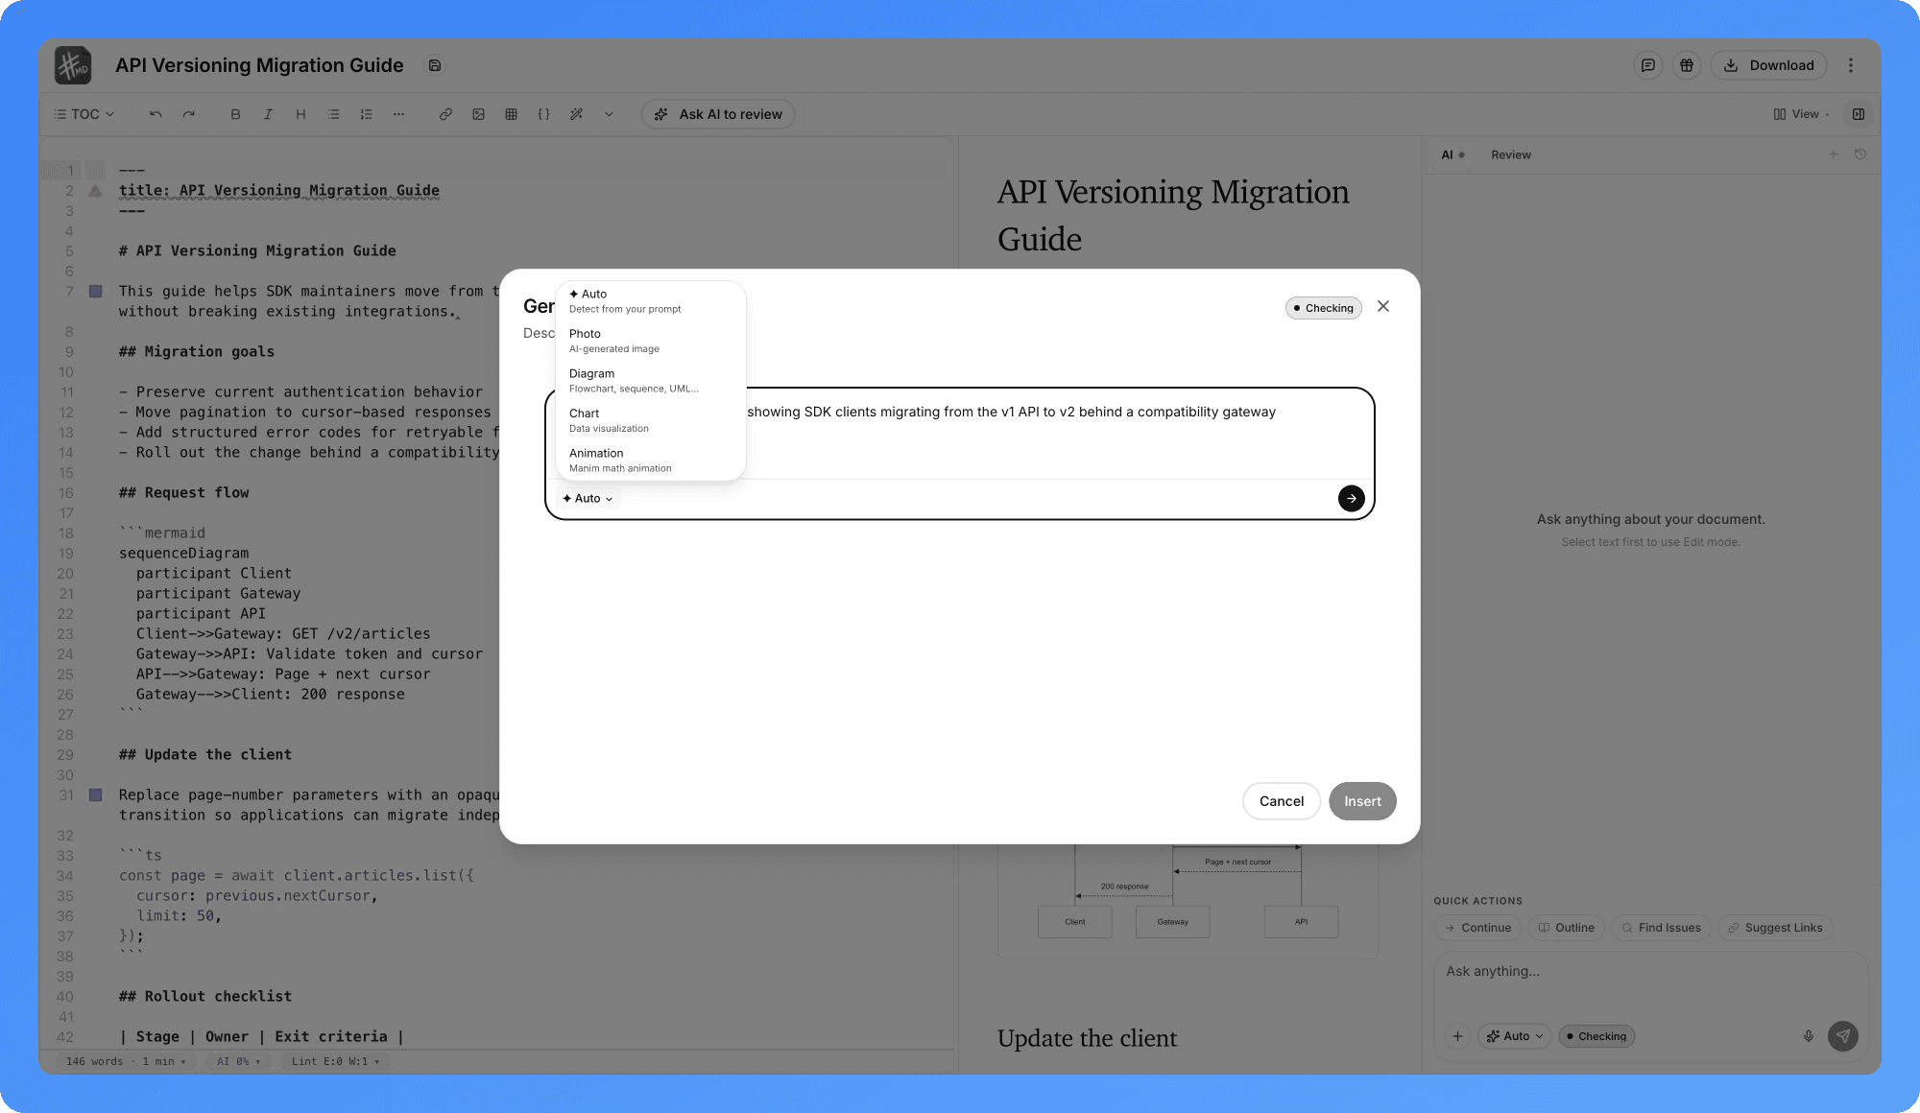
Task: Open the AI chat history icon
Action: pos(1860,154)
